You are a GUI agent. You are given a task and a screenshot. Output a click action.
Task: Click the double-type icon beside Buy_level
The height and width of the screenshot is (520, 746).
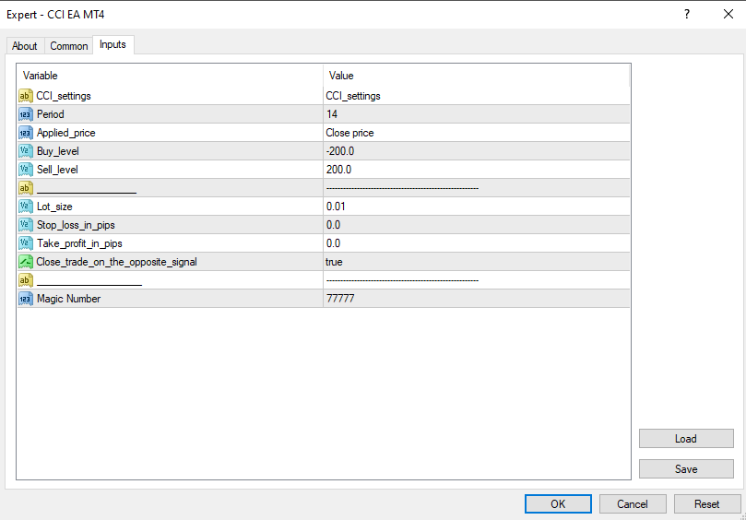tap(26, 151)
